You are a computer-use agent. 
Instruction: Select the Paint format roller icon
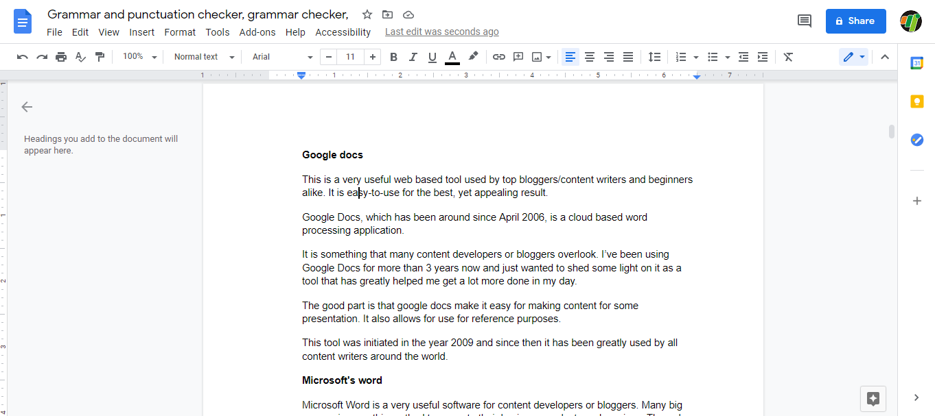coord(100,57)
